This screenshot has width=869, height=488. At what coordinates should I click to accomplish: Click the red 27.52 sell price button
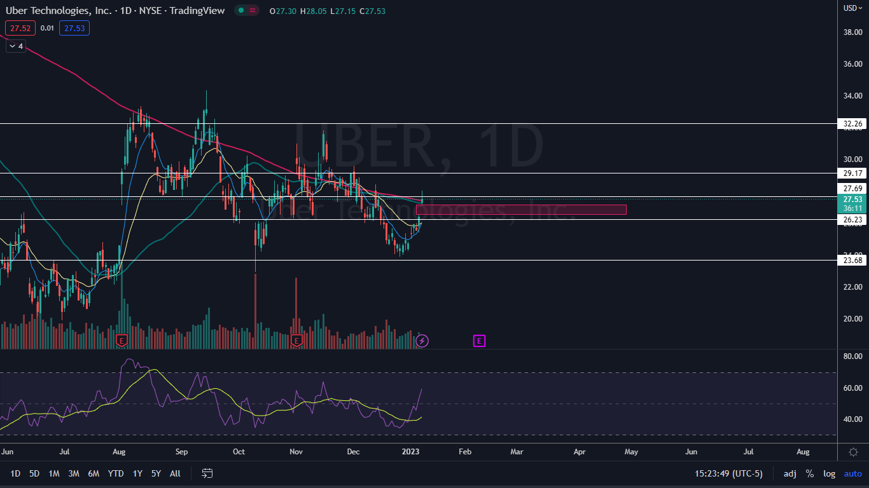pos(20,28)
